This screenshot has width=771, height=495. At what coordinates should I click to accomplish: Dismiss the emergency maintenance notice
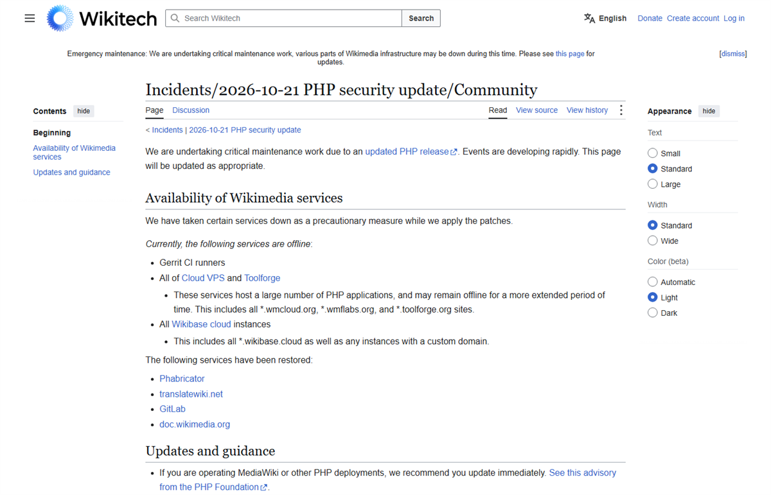click(x=733, y=54)
